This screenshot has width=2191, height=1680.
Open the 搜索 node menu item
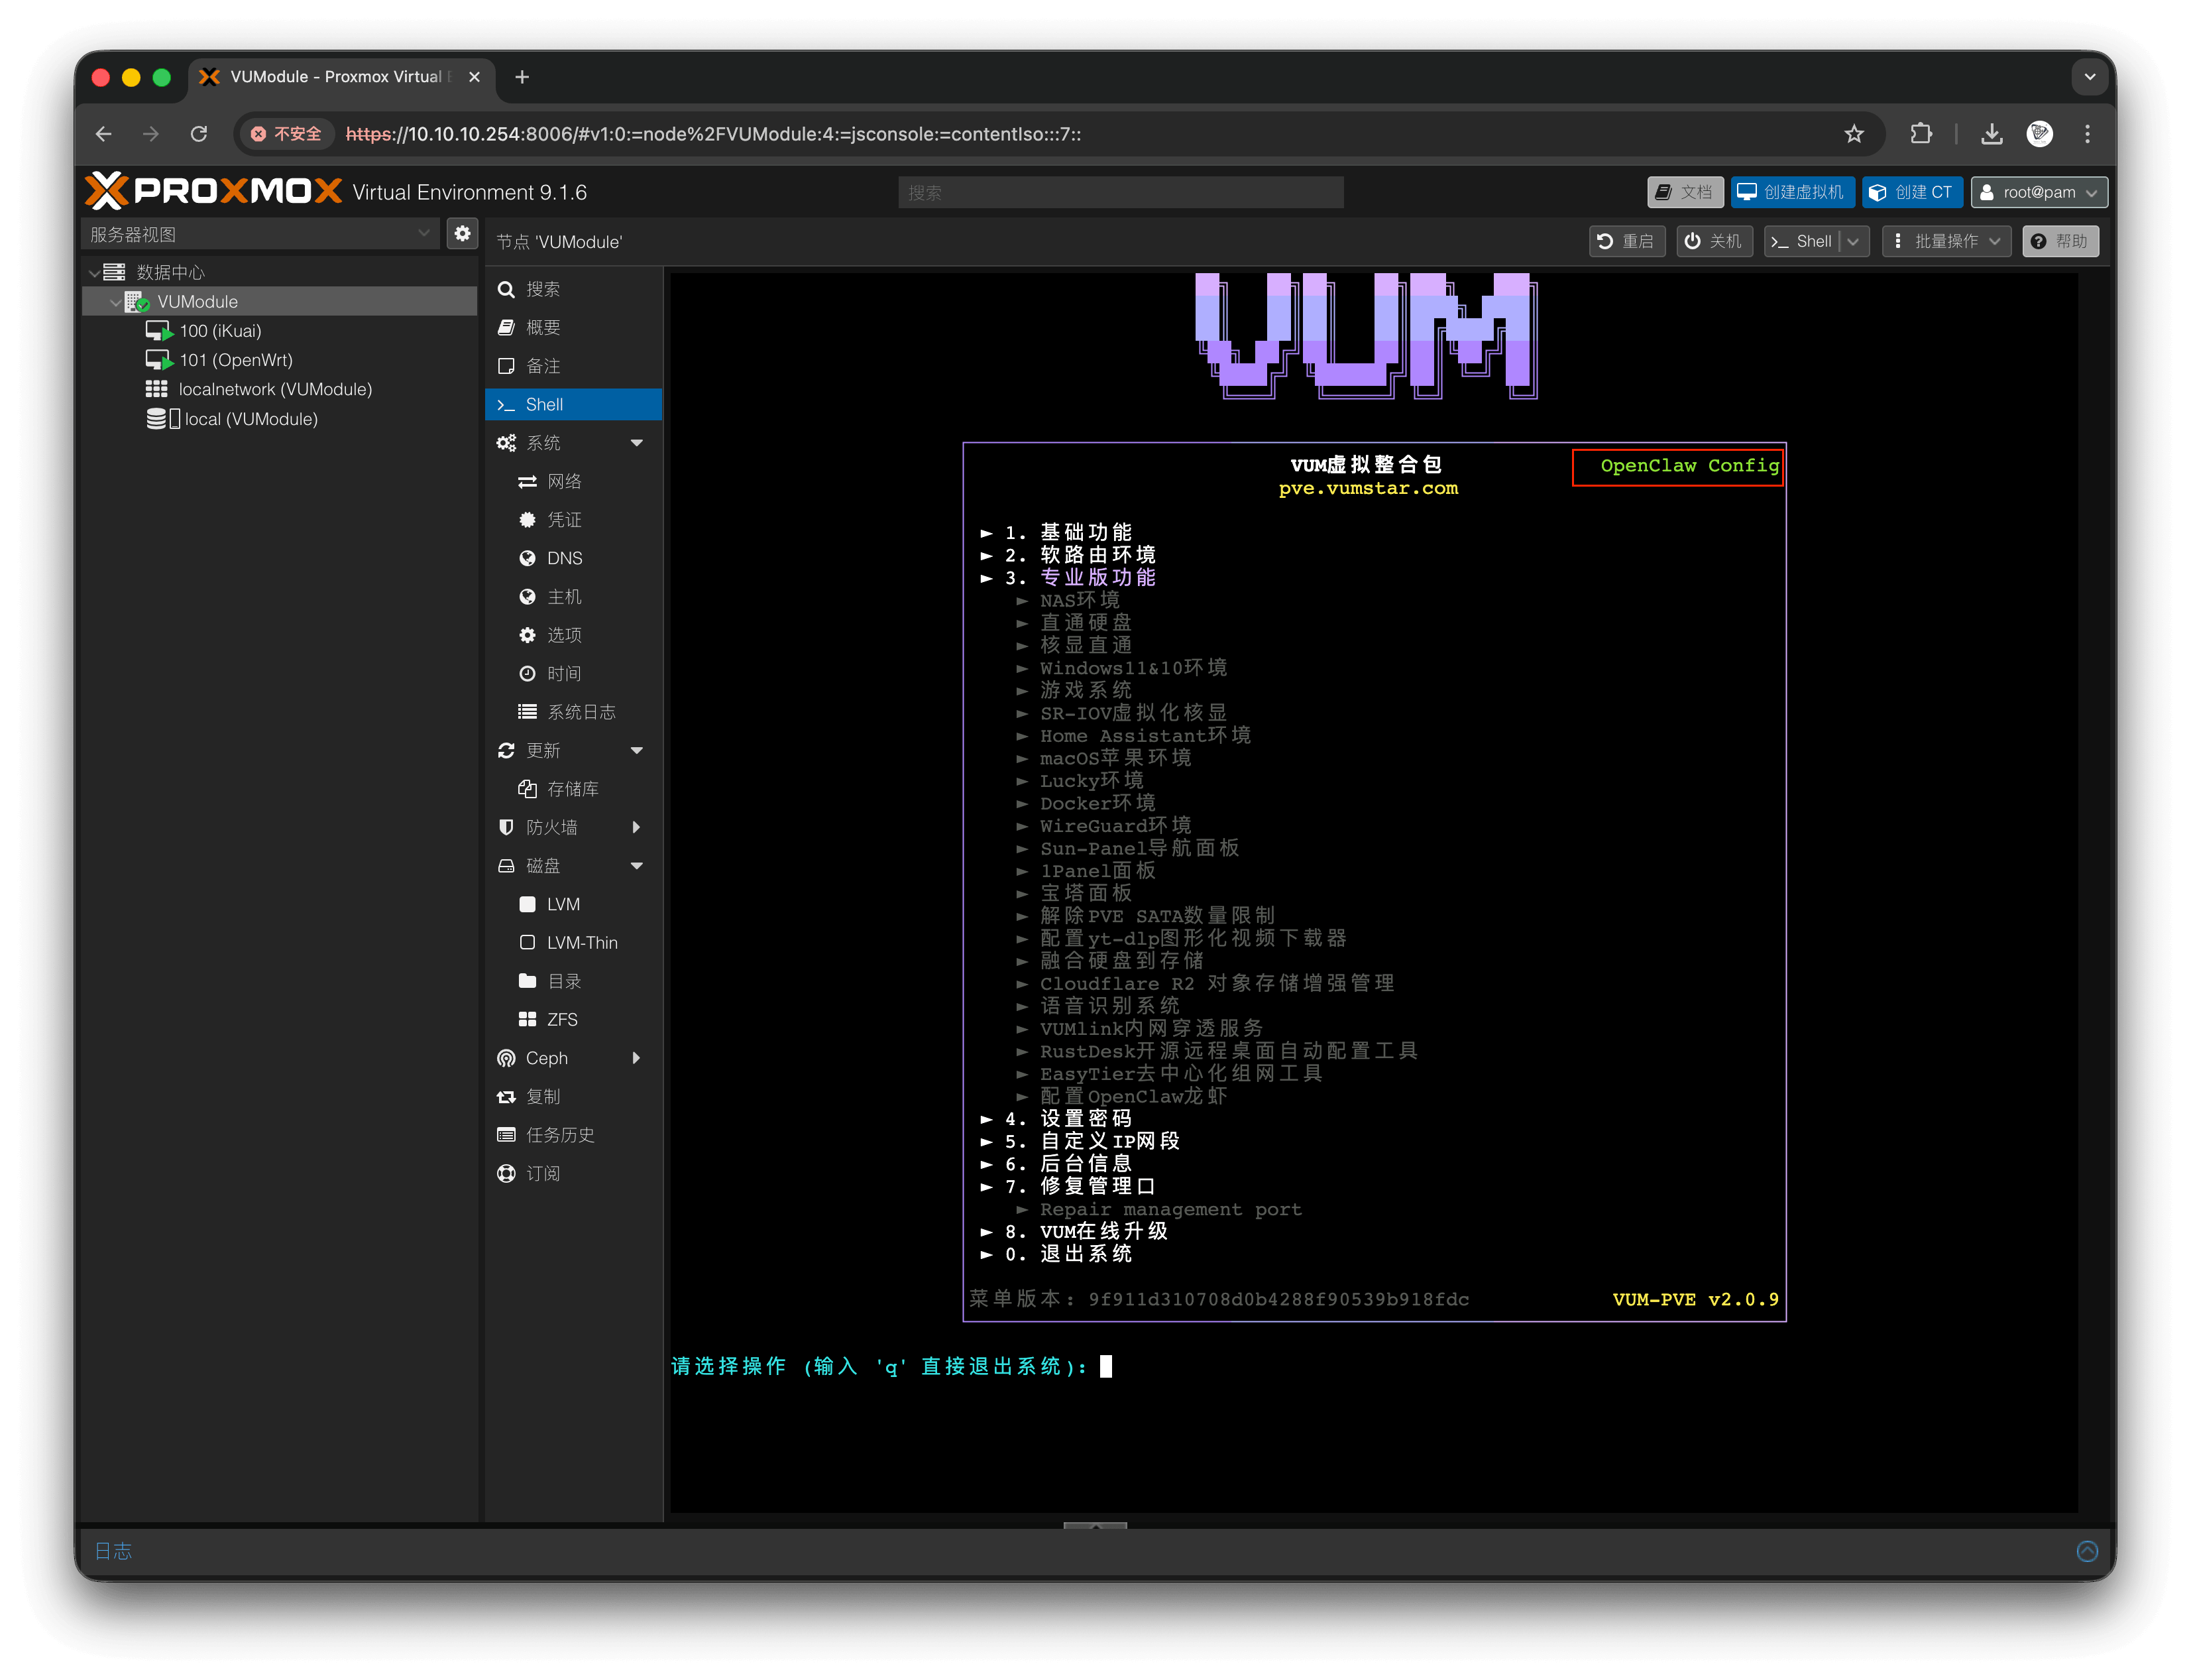pos(574,289)
